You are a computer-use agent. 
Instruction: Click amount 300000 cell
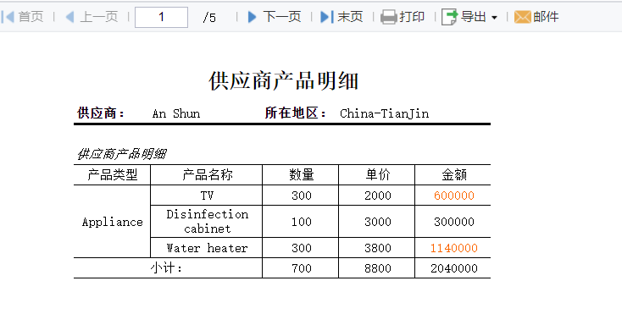pyautogui.click(x=453, y=222)
